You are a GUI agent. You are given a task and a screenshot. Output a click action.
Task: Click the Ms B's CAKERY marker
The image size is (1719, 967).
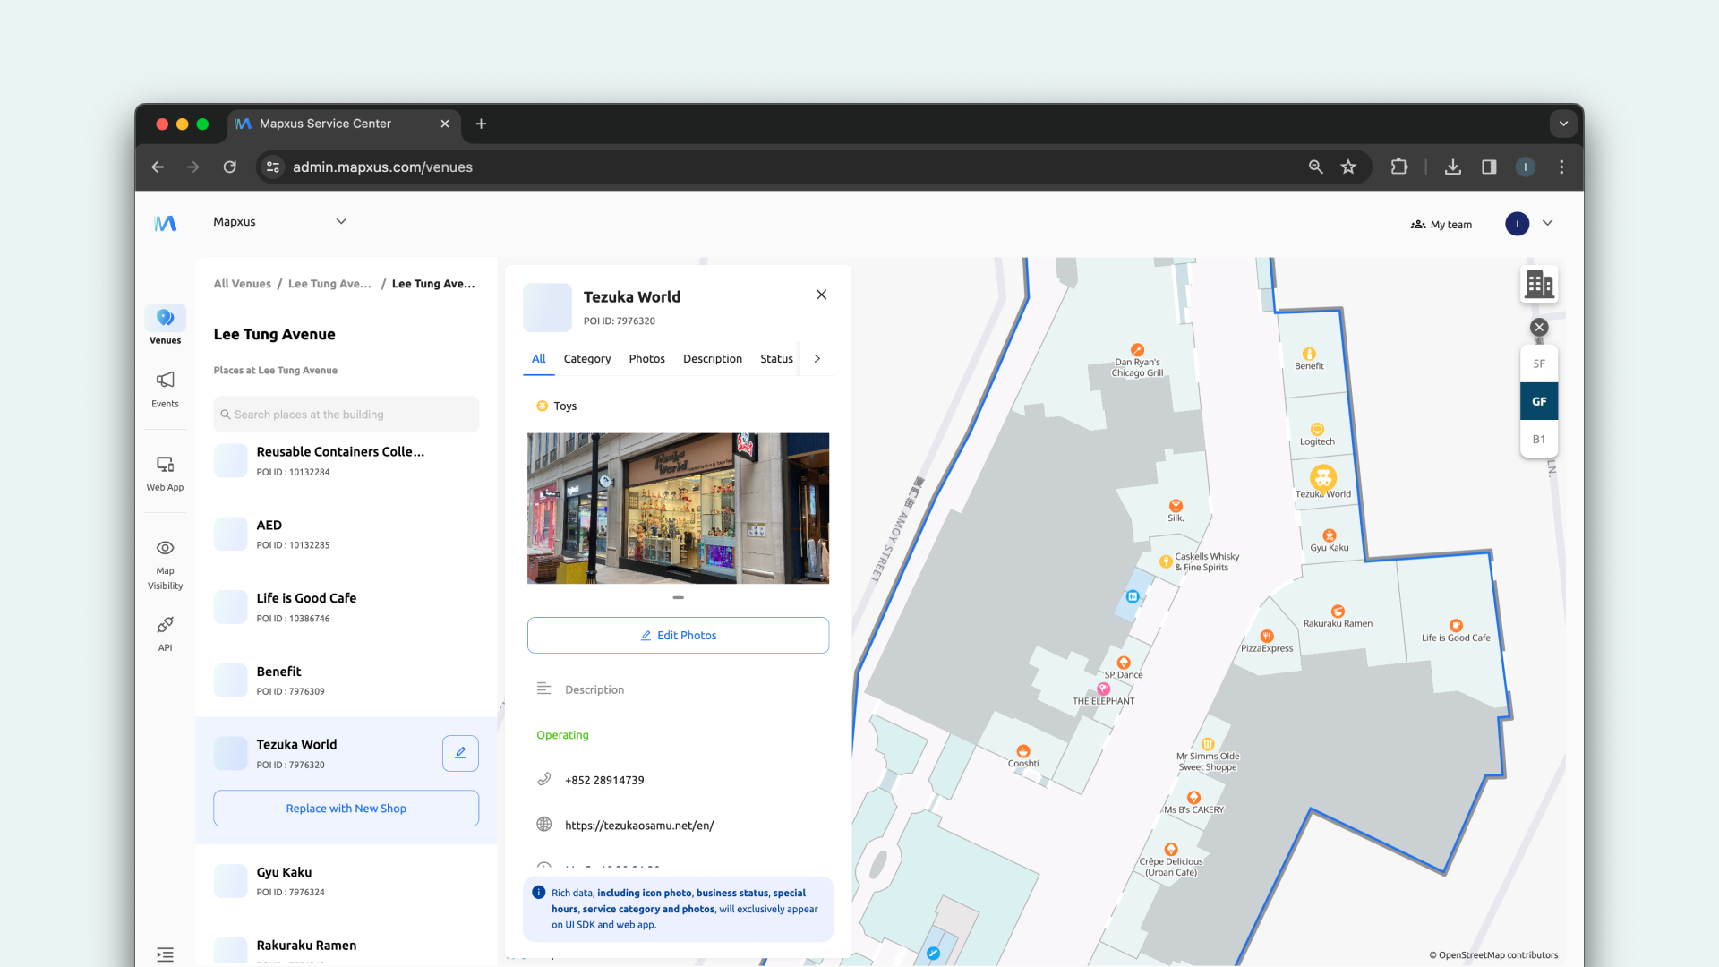coord(1193,798)
